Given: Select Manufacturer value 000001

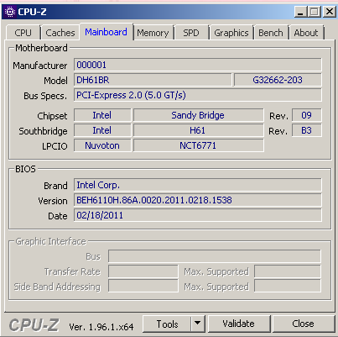Looking at the screenshot, I should (198, 65).
